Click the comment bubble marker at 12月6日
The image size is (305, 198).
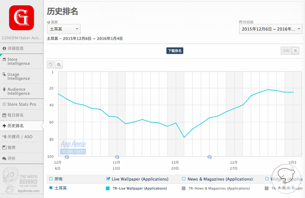click(67, 157)
